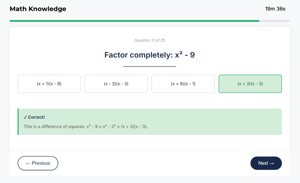Click the Previous button

tap(38, 163)
